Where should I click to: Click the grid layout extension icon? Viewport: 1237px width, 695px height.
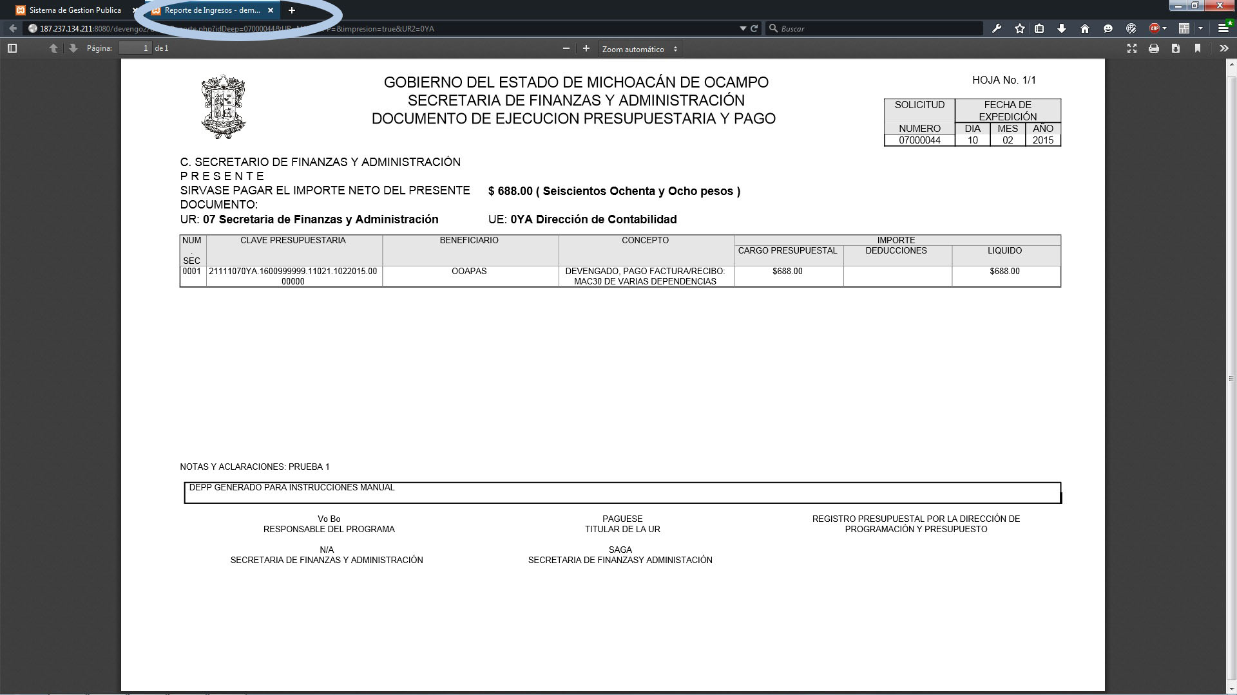[1184, 28]
